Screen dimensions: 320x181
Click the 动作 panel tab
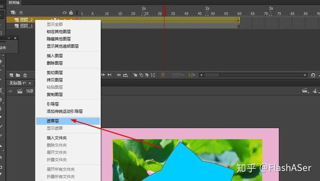click(3, 47)
